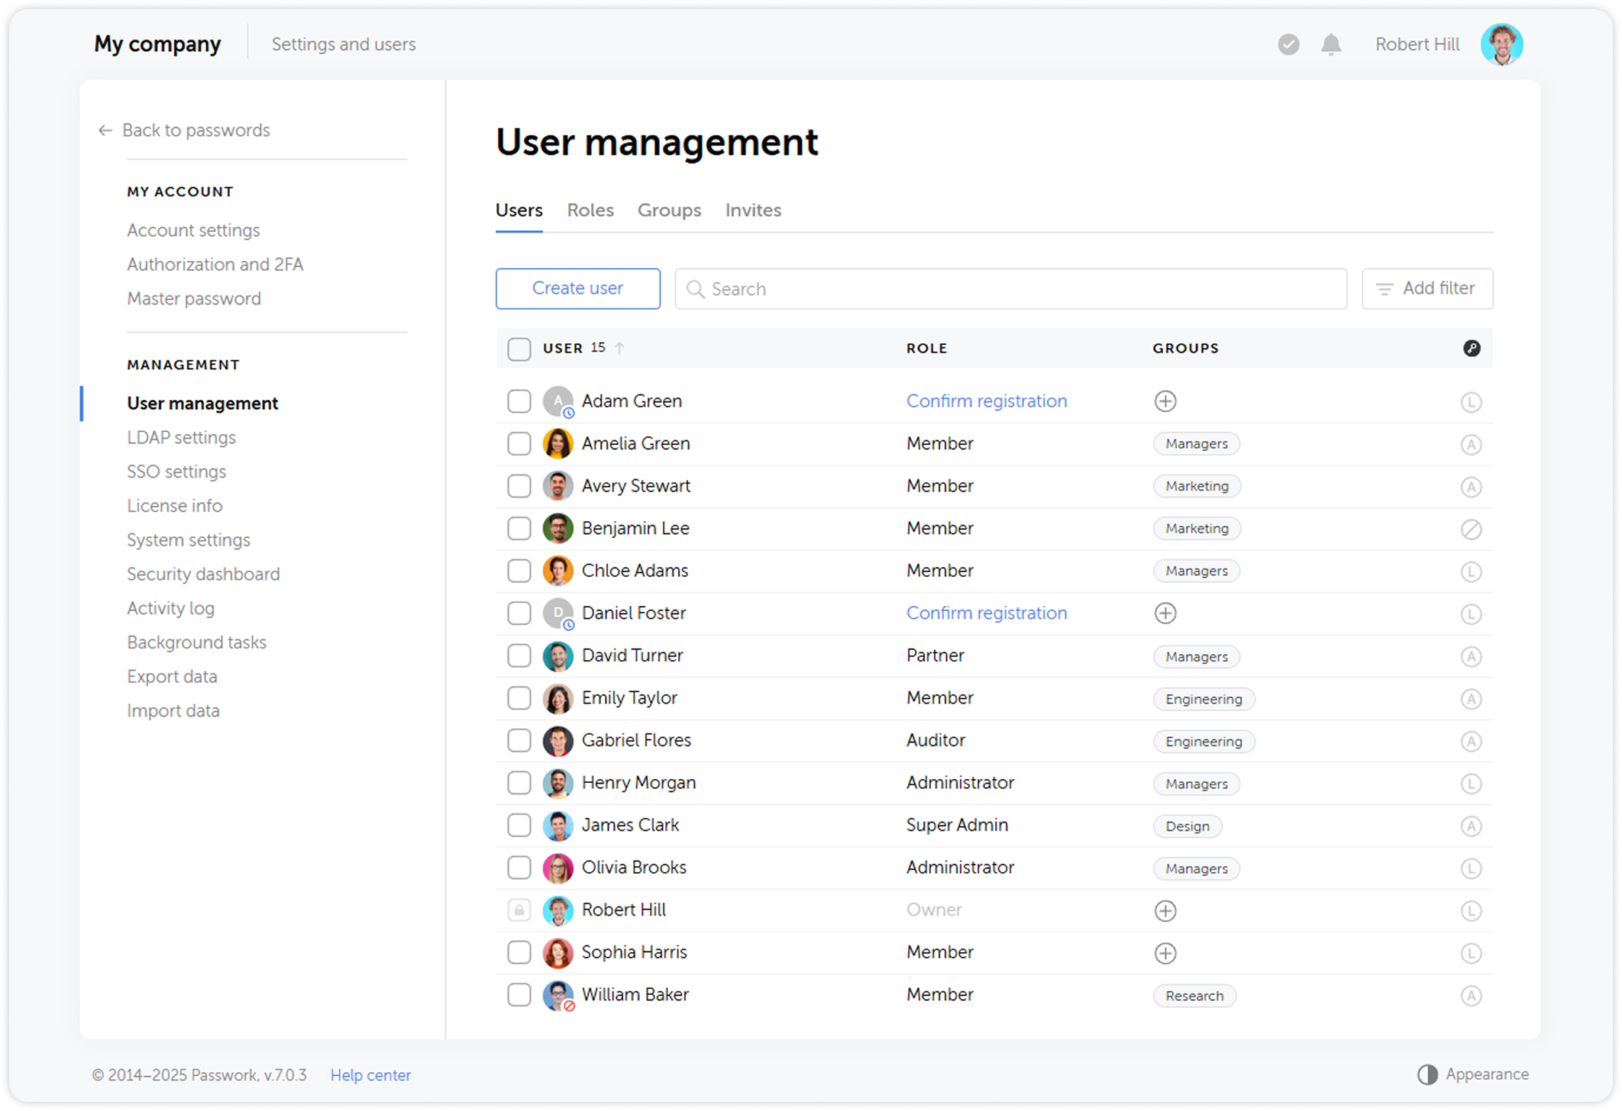Click the Appearance label in footer

pos(1487,1074)
